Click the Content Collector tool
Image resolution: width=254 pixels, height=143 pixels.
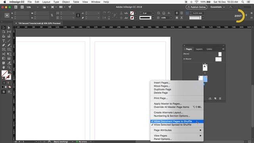[4, 36]
